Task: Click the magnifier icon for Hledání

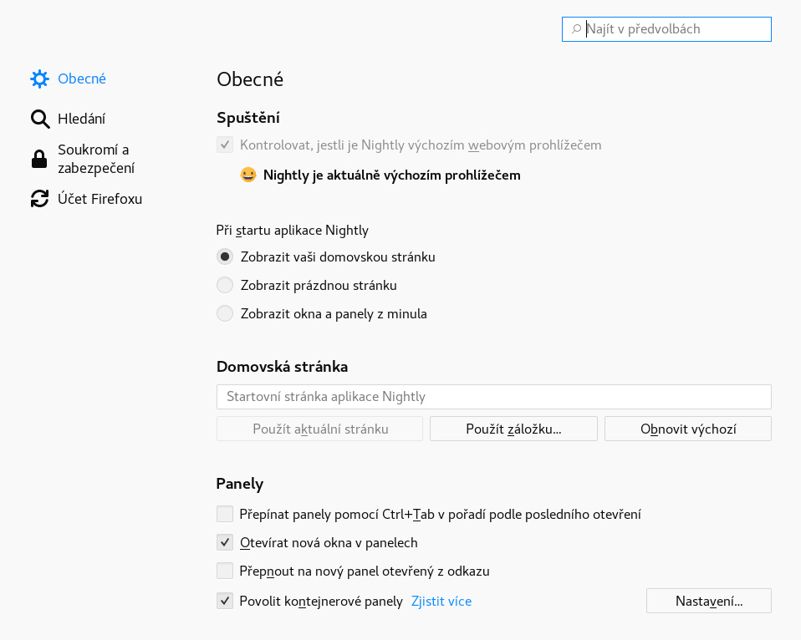Action: tap(39, 119)
